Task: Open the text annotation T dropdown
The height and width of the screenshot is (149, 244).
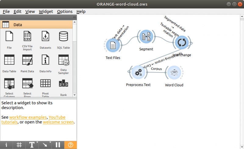Action: (x=32, y=145)
